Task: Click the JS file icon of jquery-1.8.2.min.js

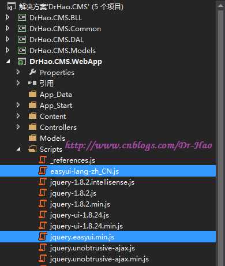Action: click(43, 204)
